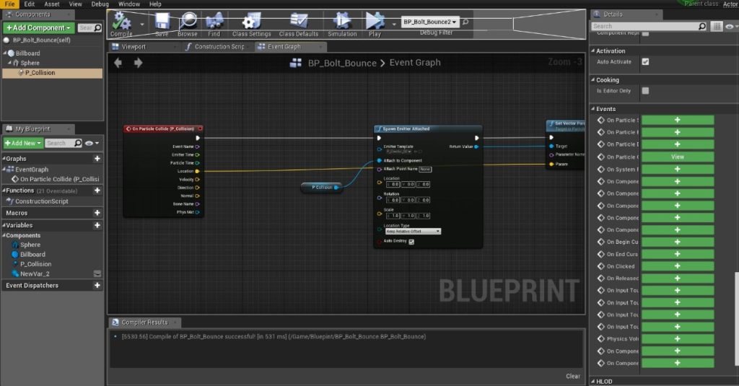Click the Components search magnifier icon
The width and height of the screenshot is (739, 386).
pyautogui.click(x=97, y=28)
